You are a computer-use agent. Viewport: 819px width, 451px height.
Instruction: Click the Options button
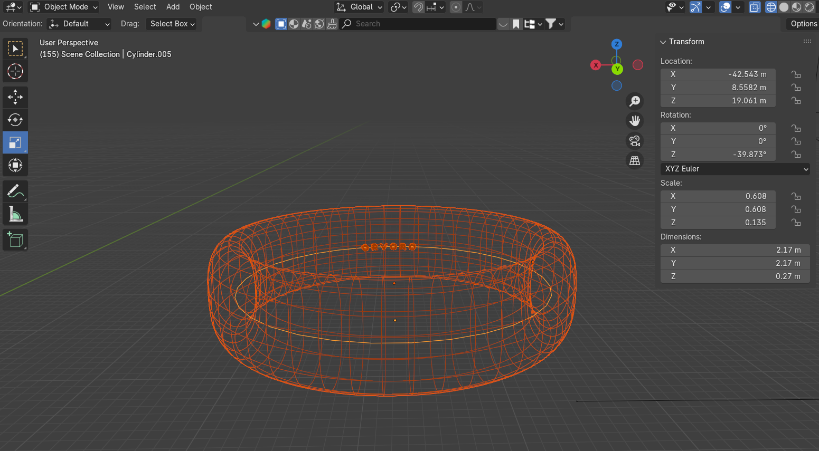pyautogui.click(x=803, y=24)
